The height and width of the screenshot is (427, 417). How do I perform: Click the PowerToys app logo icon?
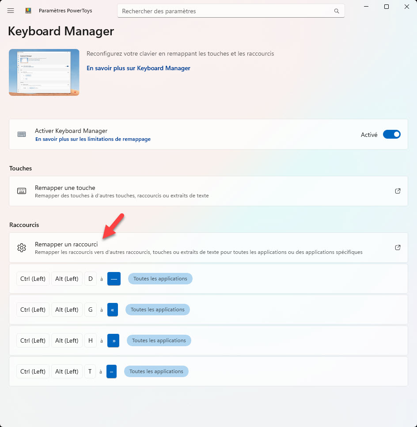click(28, 11)
